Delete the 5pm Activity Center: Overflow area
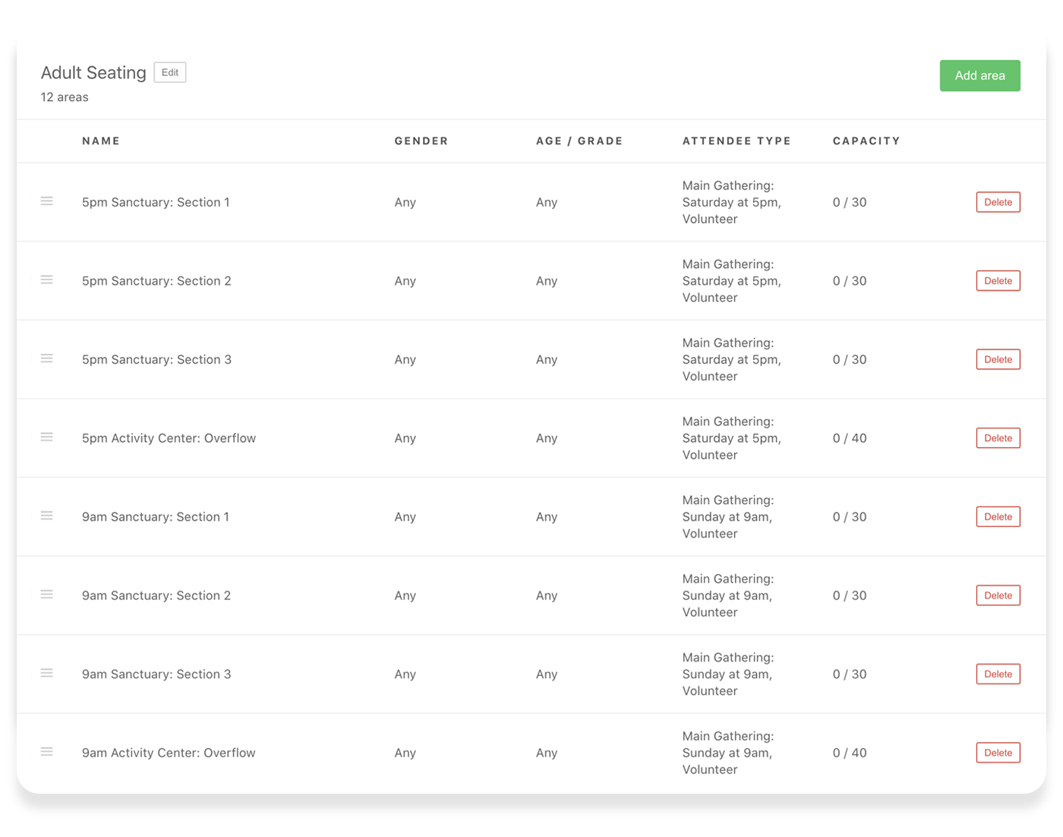 click(998, 437)
